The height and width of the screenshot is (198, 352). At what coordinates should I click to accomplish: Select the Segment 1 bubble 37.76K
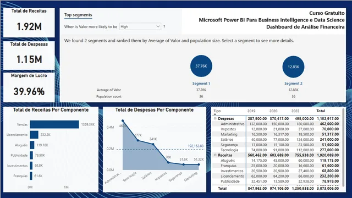[201, 66]
